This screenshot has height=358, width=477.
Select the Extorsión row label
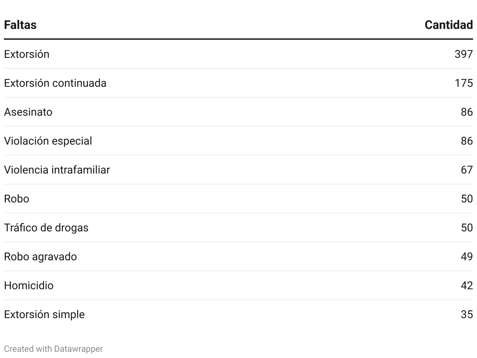tap(27, 54)
